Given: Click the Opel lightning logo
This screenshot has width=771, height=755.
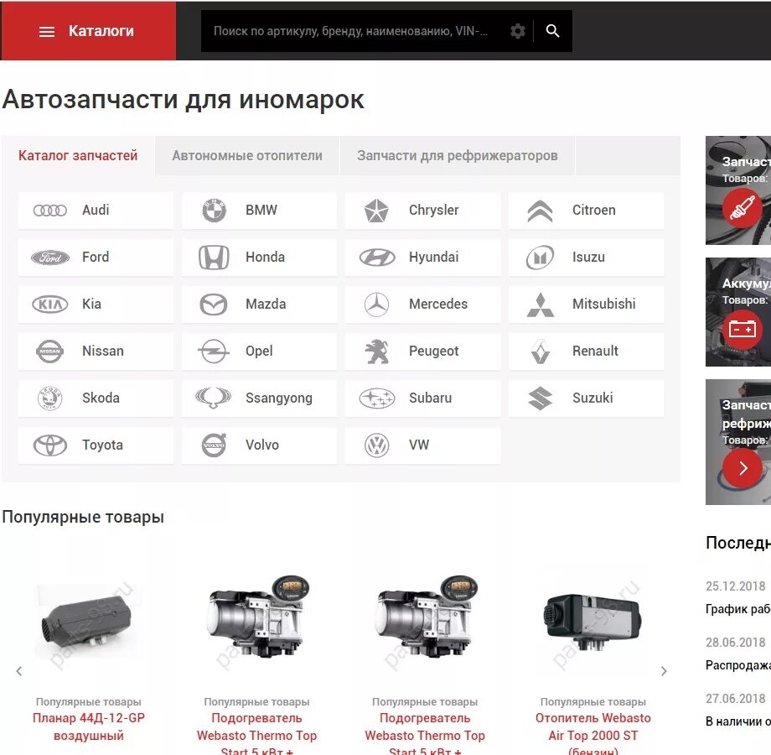Looking at the screenshot, I should point(214,351).
